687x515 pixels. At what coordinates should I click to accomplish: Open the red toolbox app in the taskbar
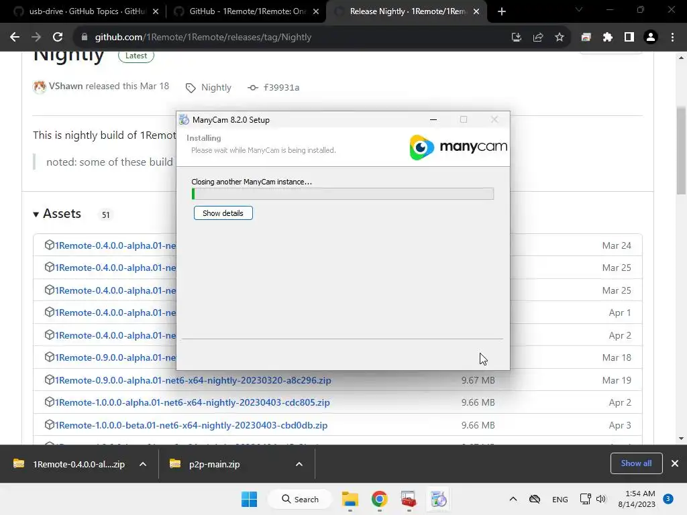point(409,499)
